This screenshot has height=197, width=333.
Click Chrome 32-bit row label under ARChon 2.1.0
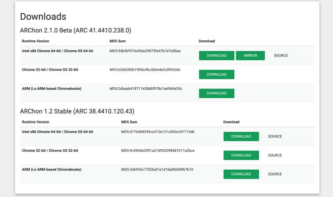tap(50, 69)
